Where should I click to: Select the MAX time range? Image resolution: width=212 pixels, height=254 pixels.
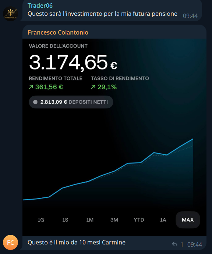pos(188,220)
